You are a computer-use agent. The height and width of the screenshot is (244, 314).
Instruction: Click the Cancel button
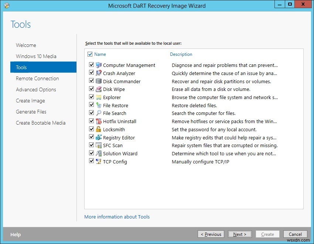point(295,234)
